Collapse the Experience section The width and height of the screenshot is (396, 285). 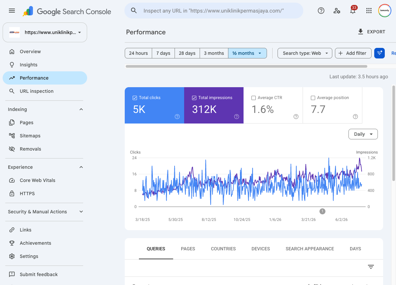coord(81,167)
